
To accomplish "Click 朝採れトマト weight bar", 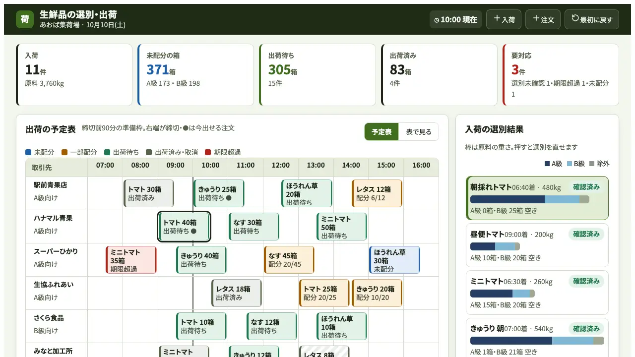I will [530, 199].
